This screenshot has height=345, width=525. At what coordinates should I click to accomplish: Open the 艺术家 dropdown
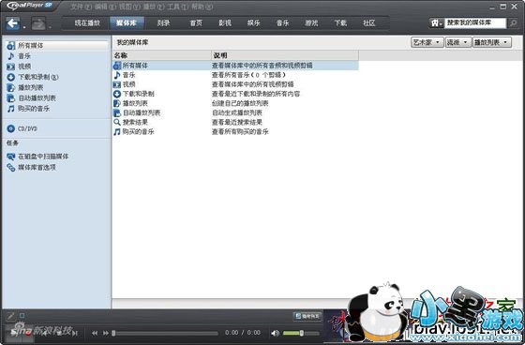pos(427,42)
